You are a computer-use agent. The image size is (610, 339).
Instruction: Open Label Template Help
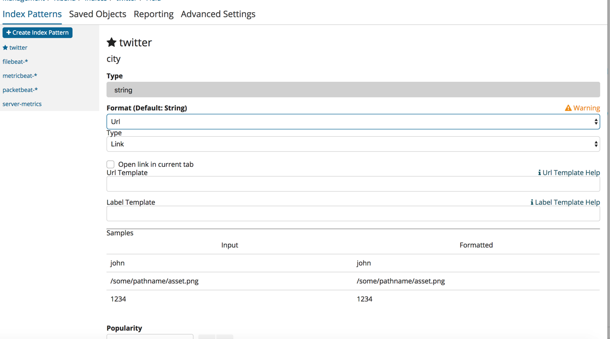point(565,202)
